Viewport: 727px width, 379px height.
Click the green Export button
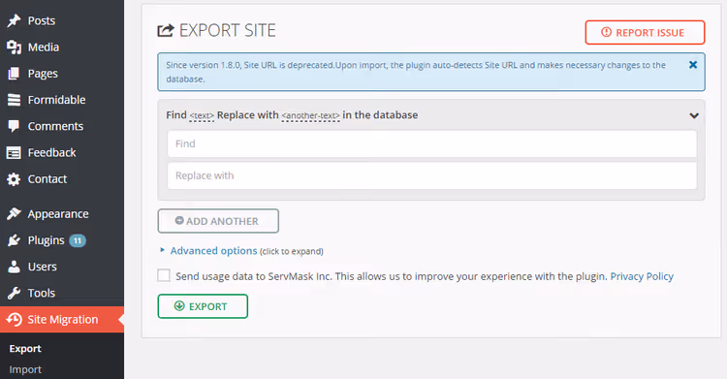click(203, 306)
